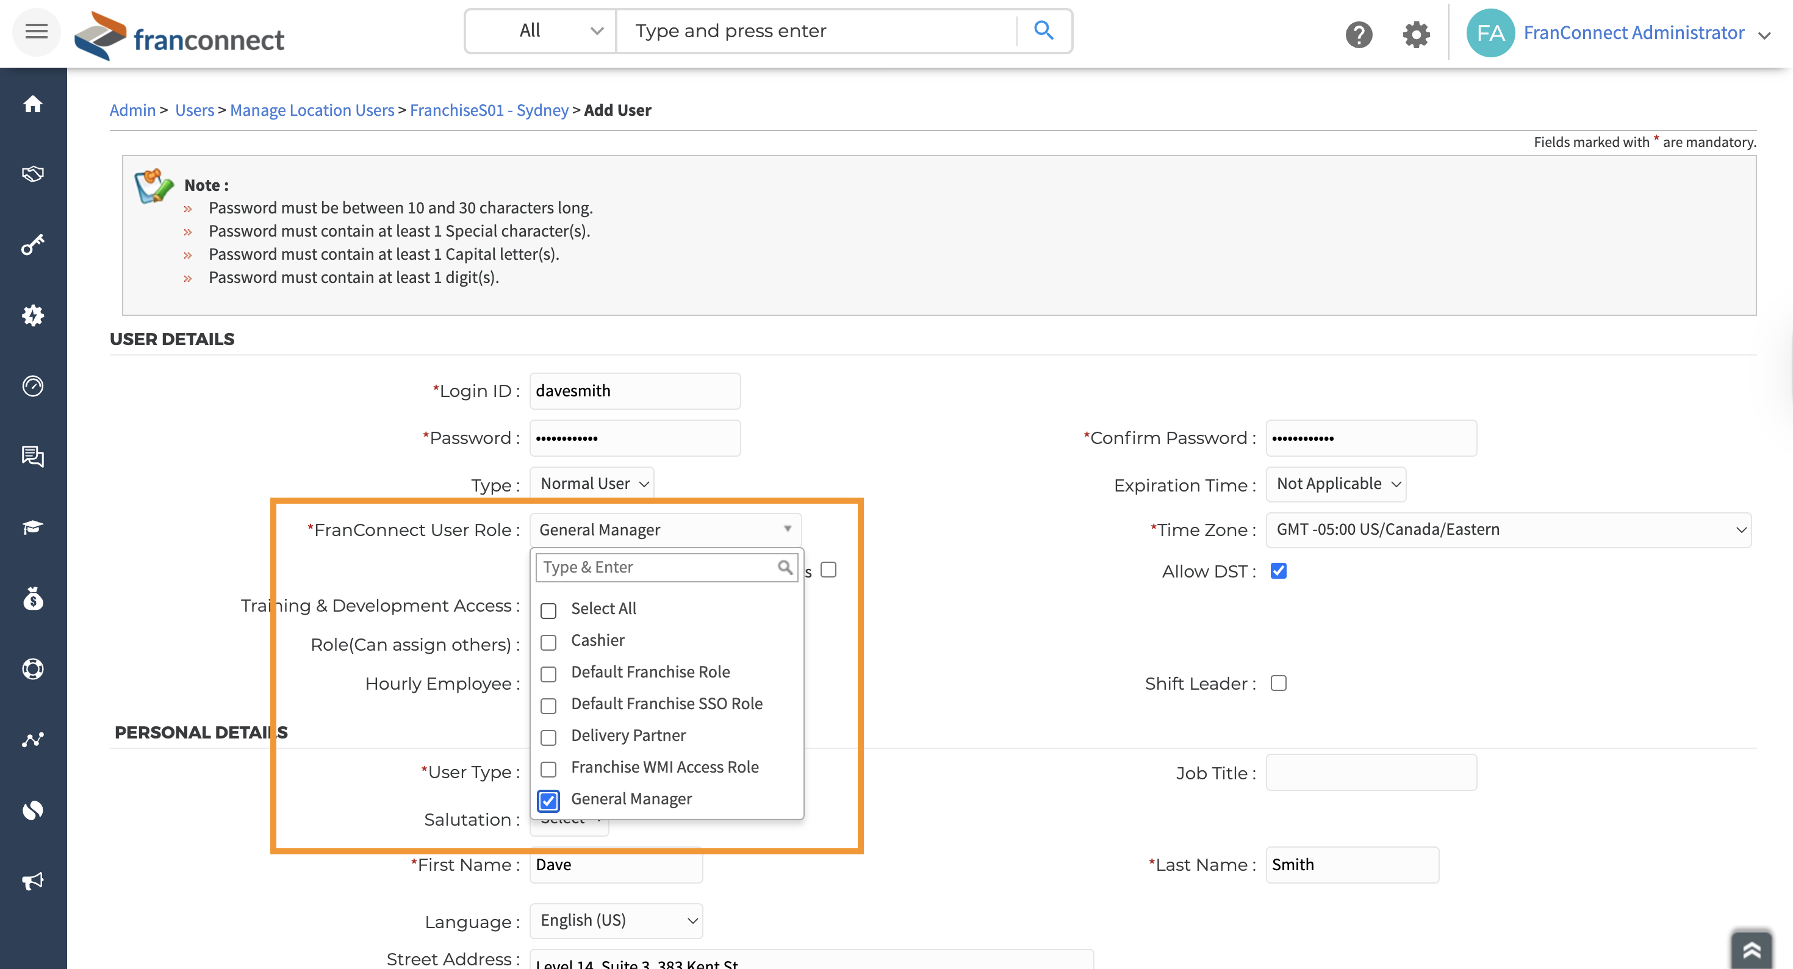Open the help question mark icon
The width and height of the screenshot is (1793, 969).
(x=1358, y=34)
